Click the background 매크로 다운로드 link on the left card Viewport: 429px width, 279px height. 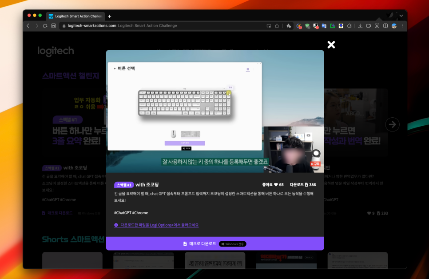coord(58,213)
